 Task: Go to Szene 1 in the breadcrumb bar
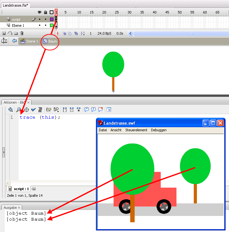(x=29, y=41)
